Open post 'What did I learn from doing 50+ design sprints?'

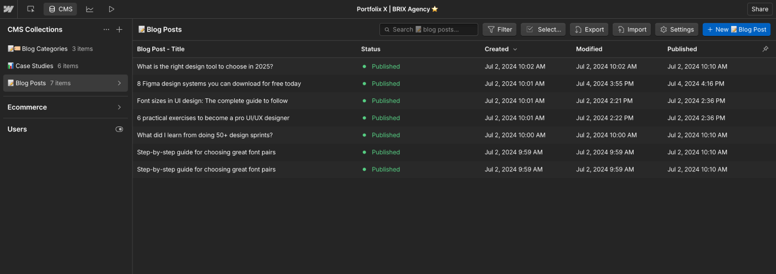point(205,135)
